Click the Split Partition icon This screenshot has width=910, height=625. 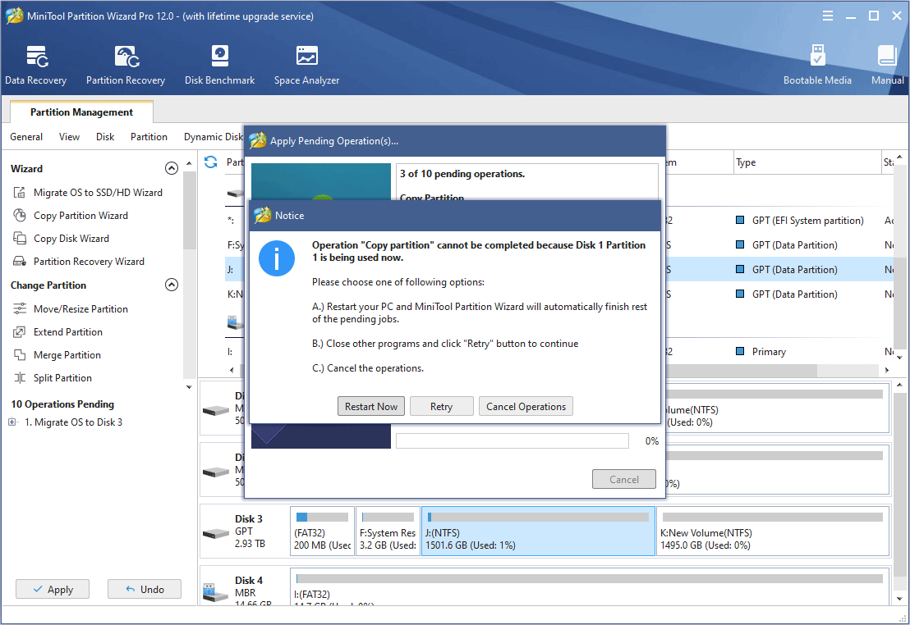coord(19,378)
